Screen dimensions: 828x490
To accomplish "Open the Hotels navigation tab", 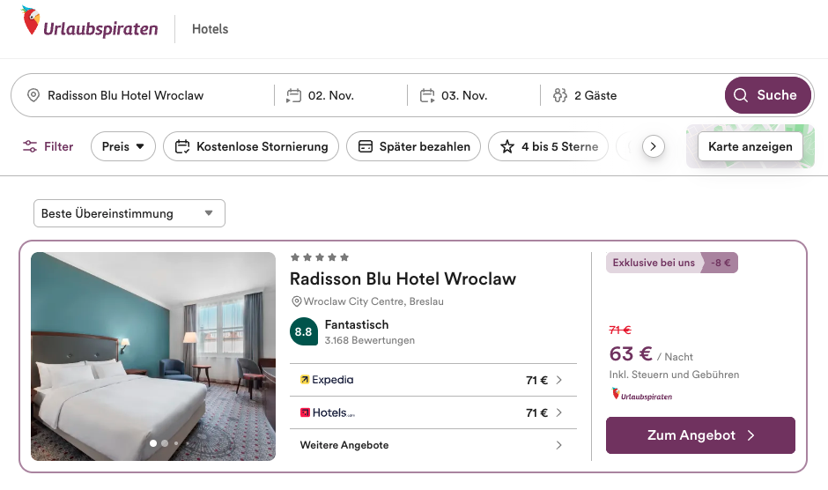I will pos(210,29).
